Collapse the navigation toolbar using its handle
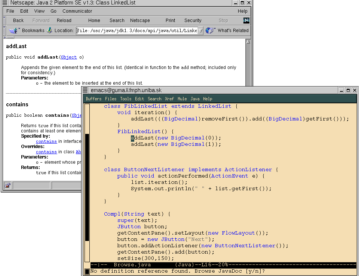This screenshot has width=359, height=276. click(x=4, y=21)
